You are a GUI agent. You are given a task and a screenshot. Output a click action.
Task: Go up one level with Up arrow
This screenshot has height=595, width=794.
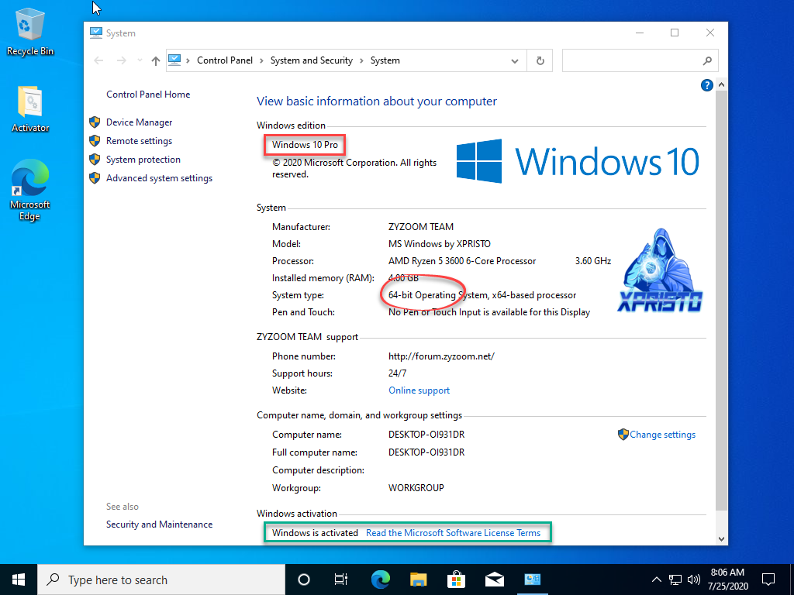155,60
